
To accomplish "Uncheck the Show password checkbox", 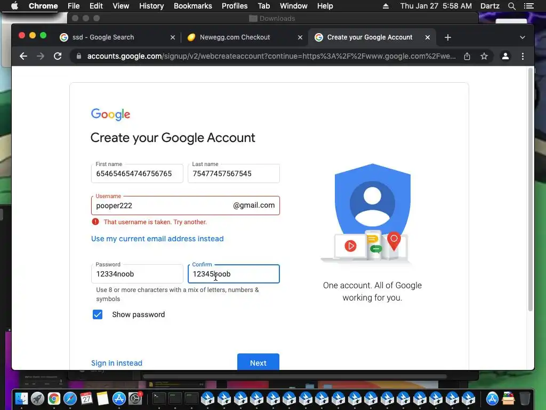I will click(x=98, y=314).
